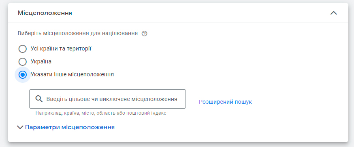Select the 'Усі країни та території' radio button
354x147 pixels.
(x=22, y=48)
